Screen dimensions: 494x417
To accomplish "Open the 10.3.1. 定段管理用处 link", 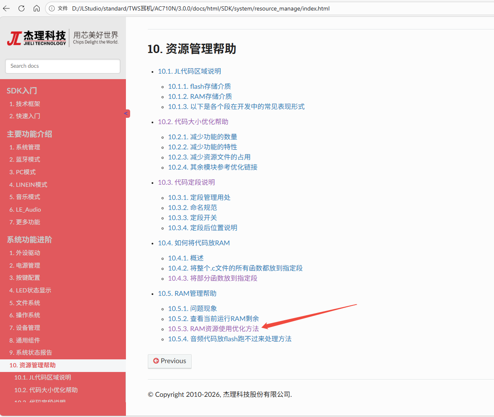I will pyautogui.click(x=199, y=198).
